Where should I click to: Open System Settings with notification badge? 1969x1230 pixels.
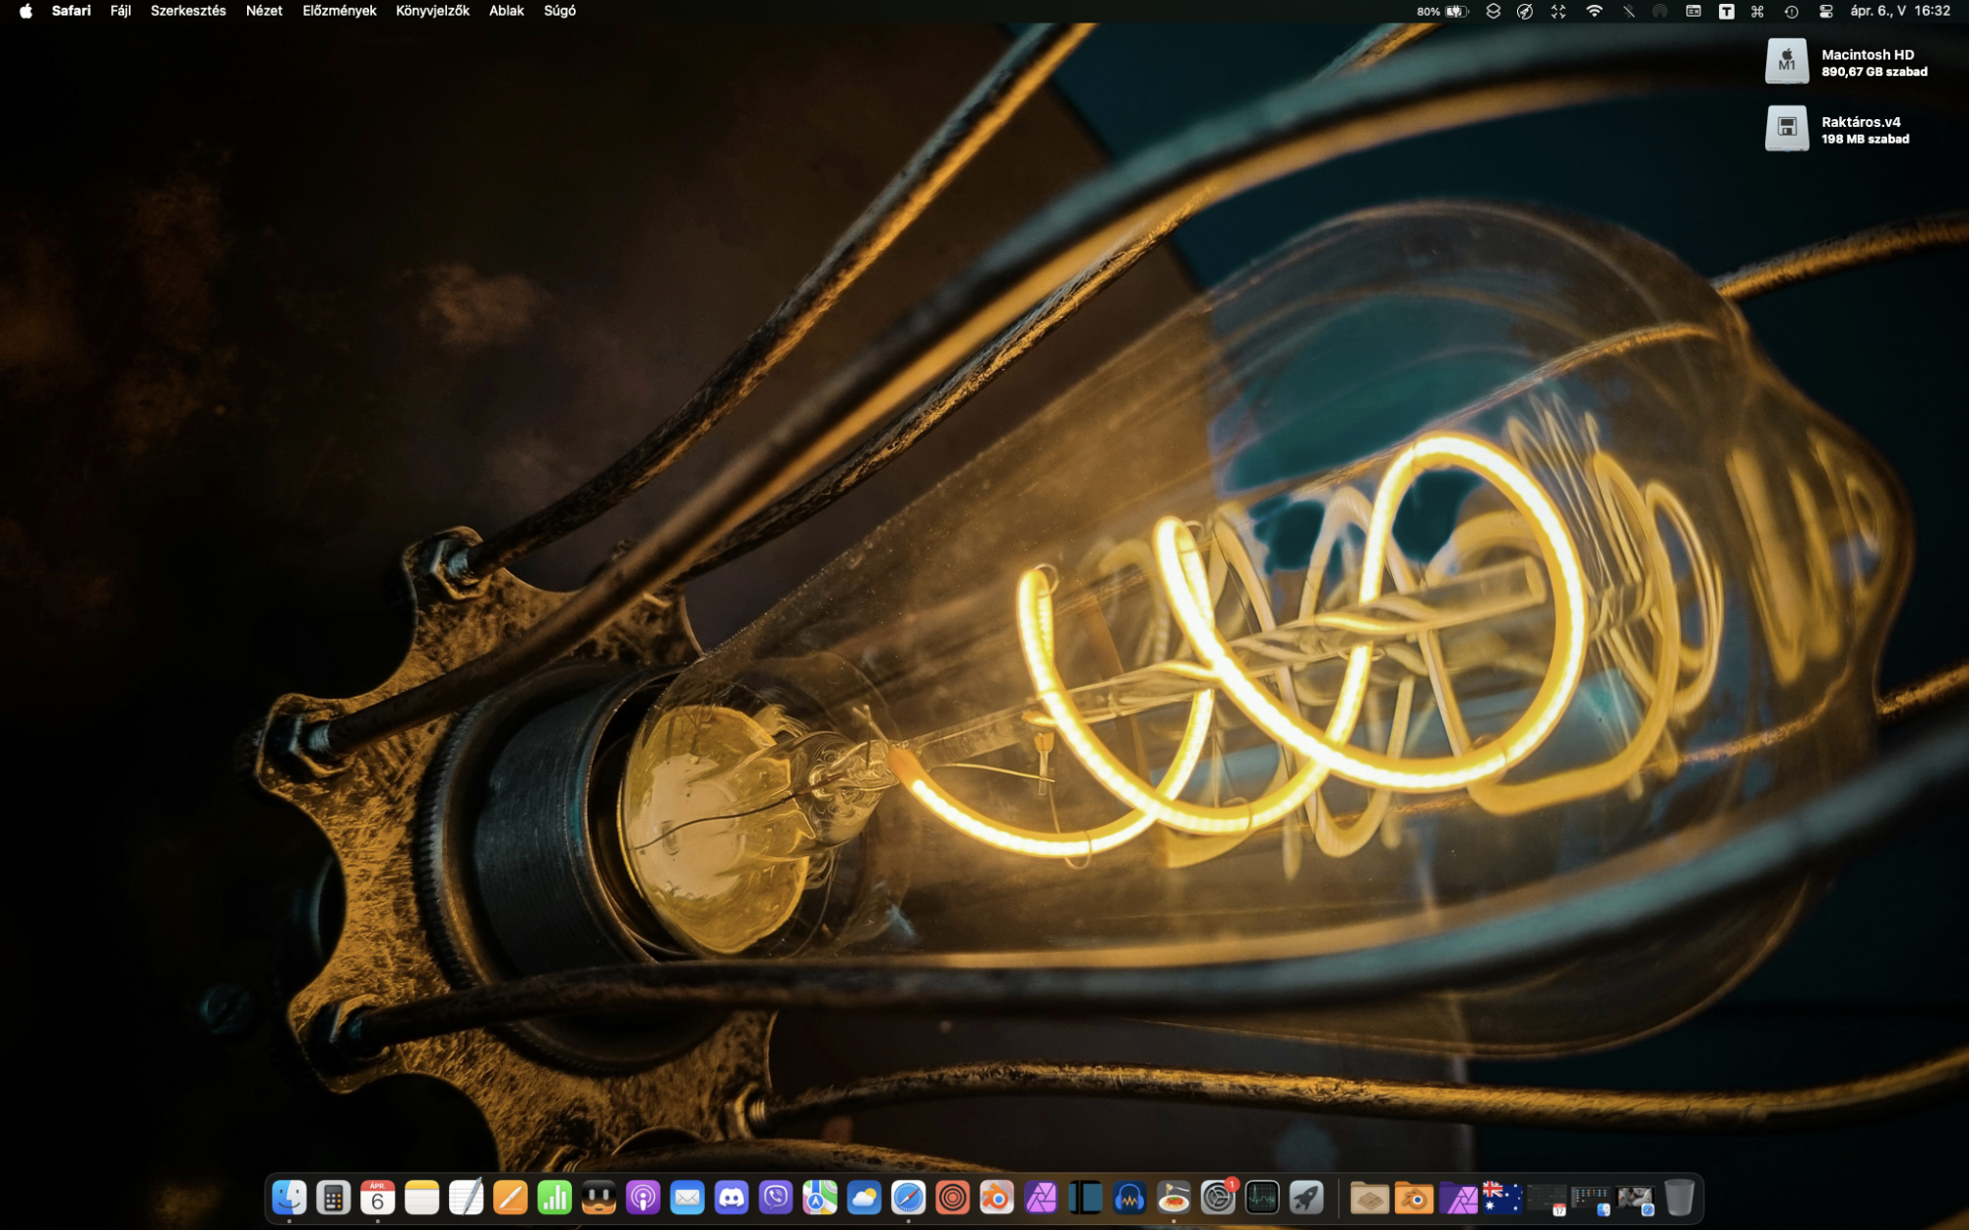click(1218, 1198)
